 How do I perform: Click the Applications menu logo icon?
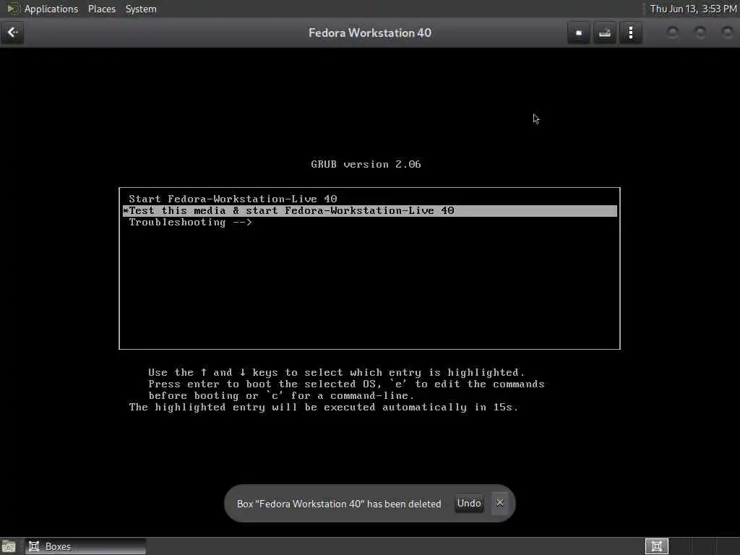pos(13,9)
